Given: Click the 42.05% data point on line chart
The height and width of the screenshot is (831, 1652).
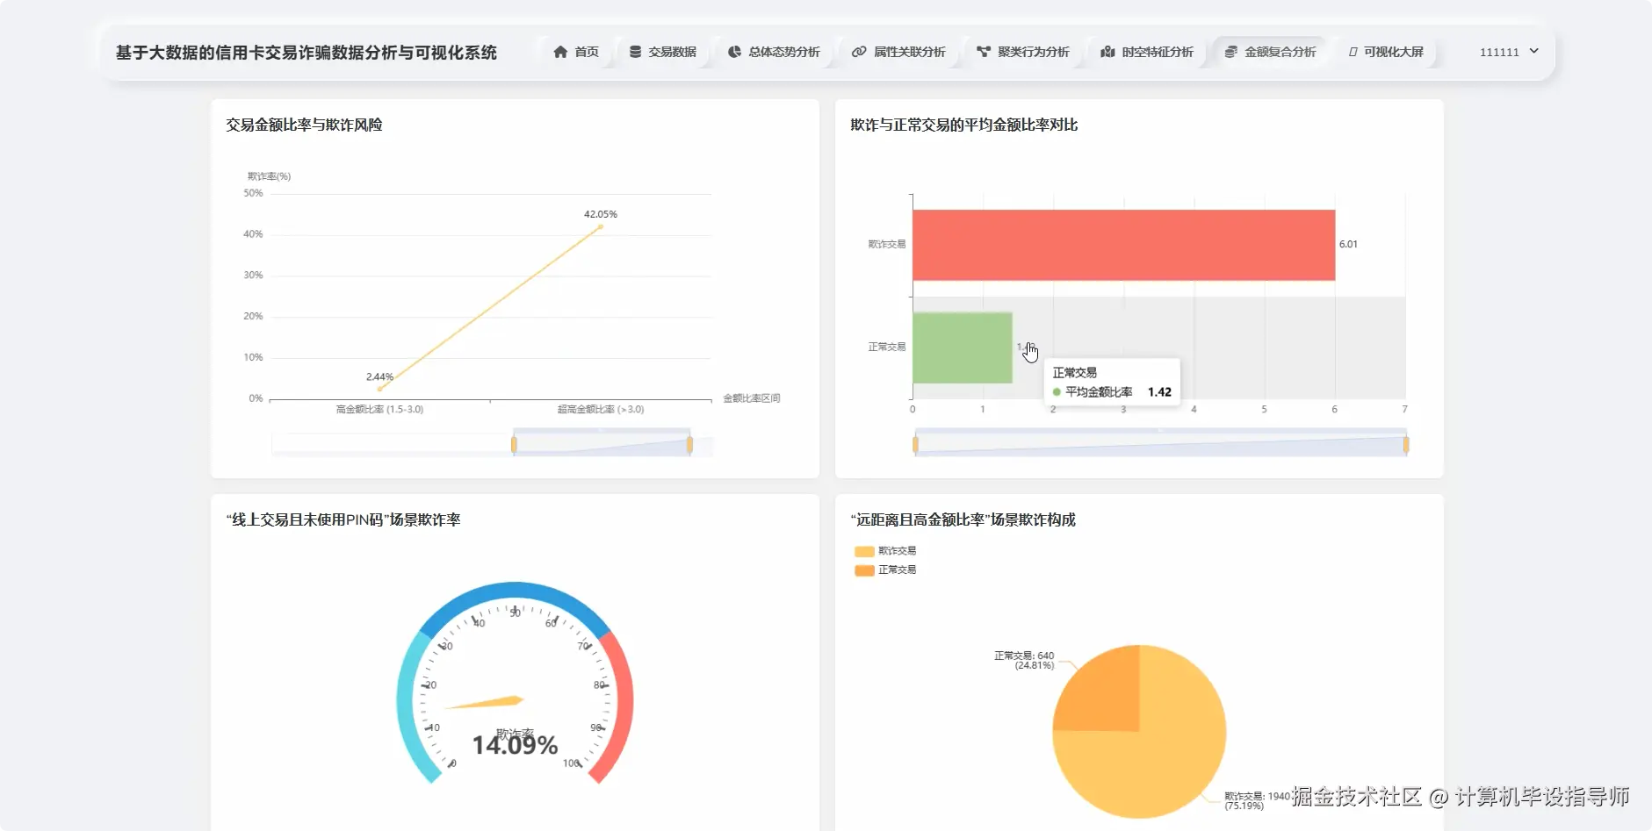Looking at the screenshot, I should tap(600, 228).
